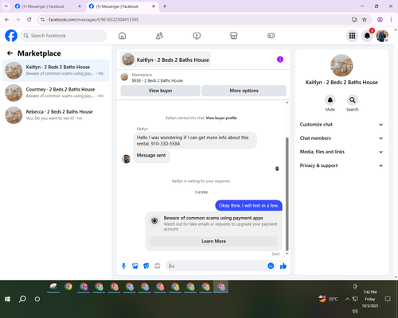Focus the Aa message input field
398x318 pixels.
coord(217,266)
